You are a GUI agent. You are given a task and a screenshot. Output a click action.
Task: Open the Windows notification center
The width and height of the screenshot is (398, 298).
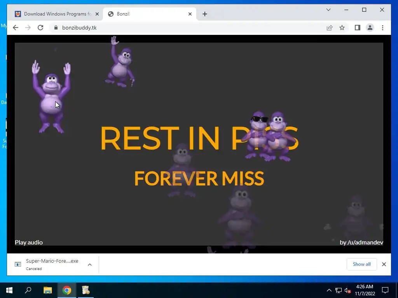pos(385,290)
